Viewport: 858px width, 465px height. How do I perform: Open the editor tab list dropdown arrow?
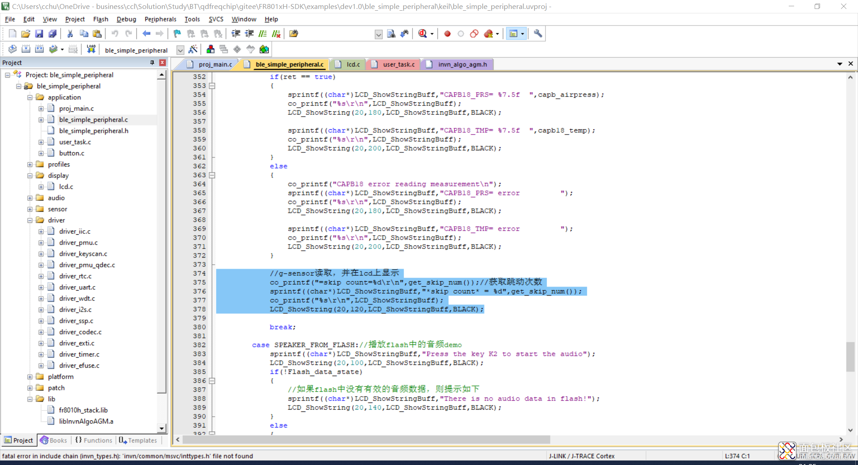click(x=840, y=64)
